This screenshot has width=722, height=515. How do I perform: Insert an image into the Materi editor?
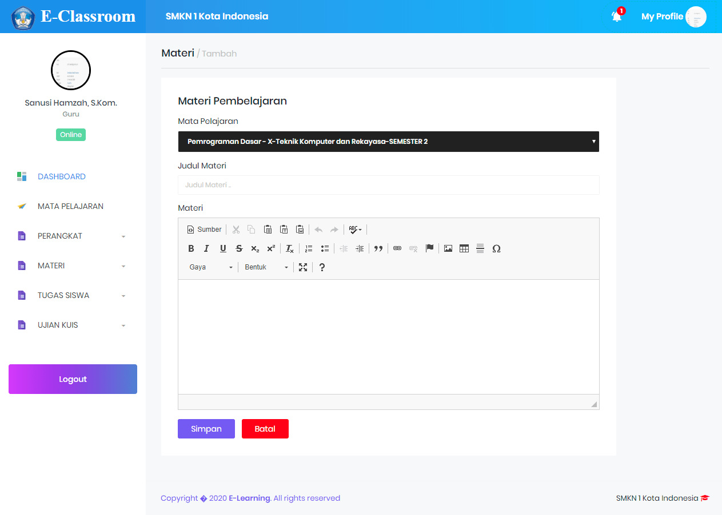[x=448, y=248]
